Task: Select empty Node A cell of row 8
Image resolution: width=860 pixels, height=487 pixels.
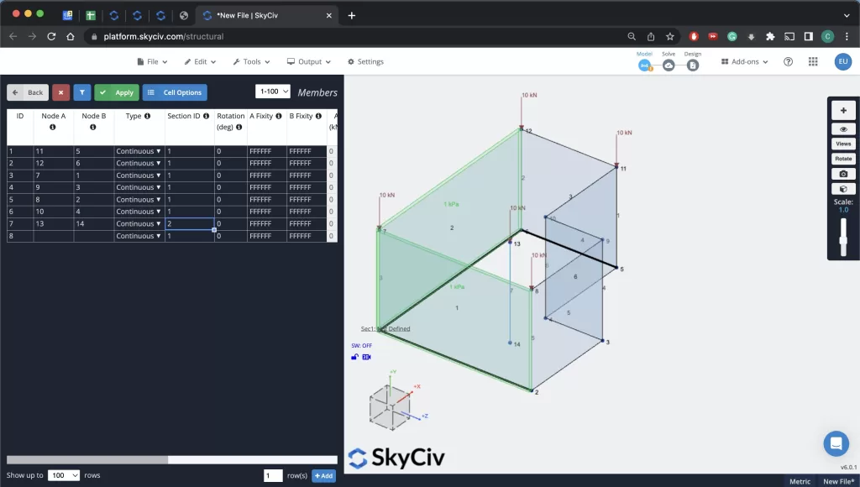Action: pyautogui.click(x=53, y=236)
